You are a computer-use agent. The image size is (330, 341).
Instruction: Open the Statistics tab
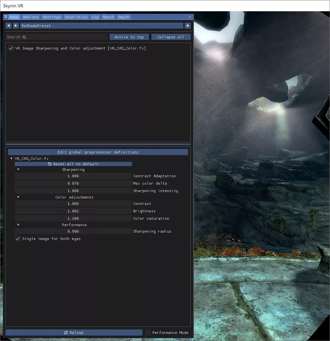point(76,17)
